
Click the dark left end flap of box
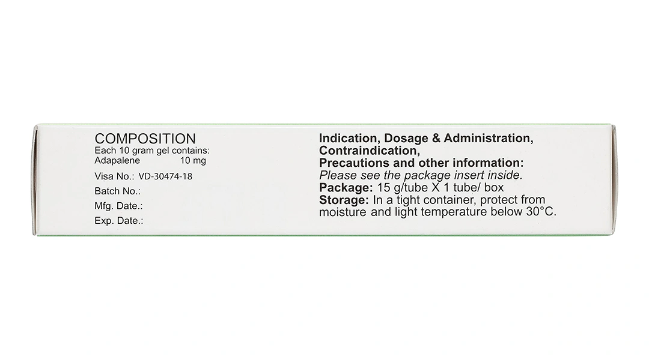point(35,180)
